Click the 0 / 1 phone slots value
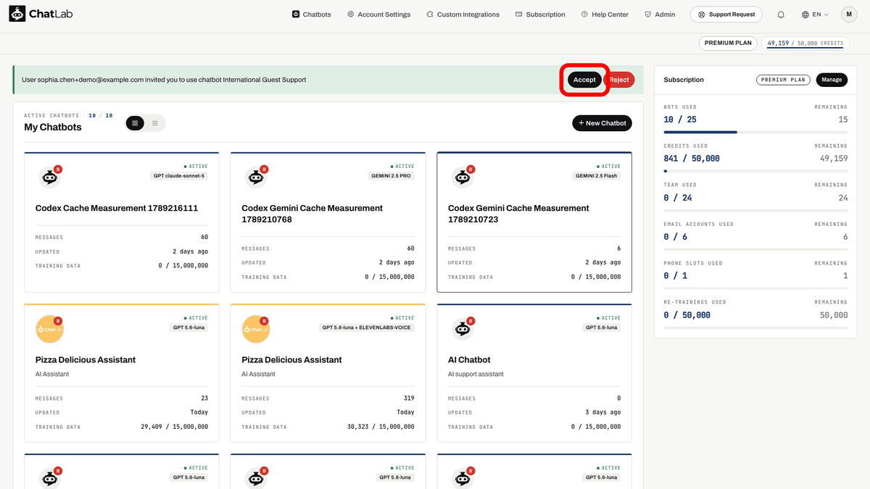870x489 pixels. point(676,275)
